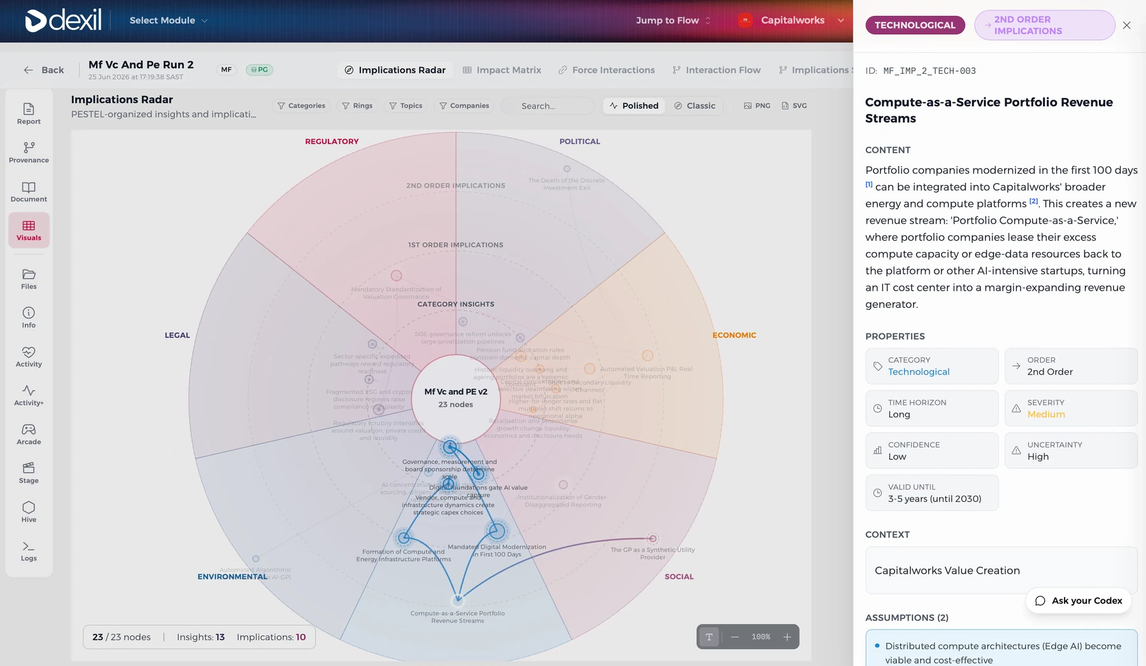Open the Provenance sidebar icon

(x=29, y=153)
